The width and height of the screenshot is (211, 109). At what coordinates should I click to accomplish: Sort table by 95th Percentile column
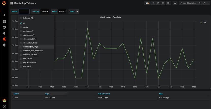104,94
